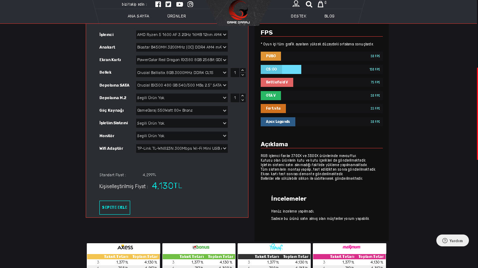Go to ANA SAYFA menu item
478x268 pixels.
point(139,16)
